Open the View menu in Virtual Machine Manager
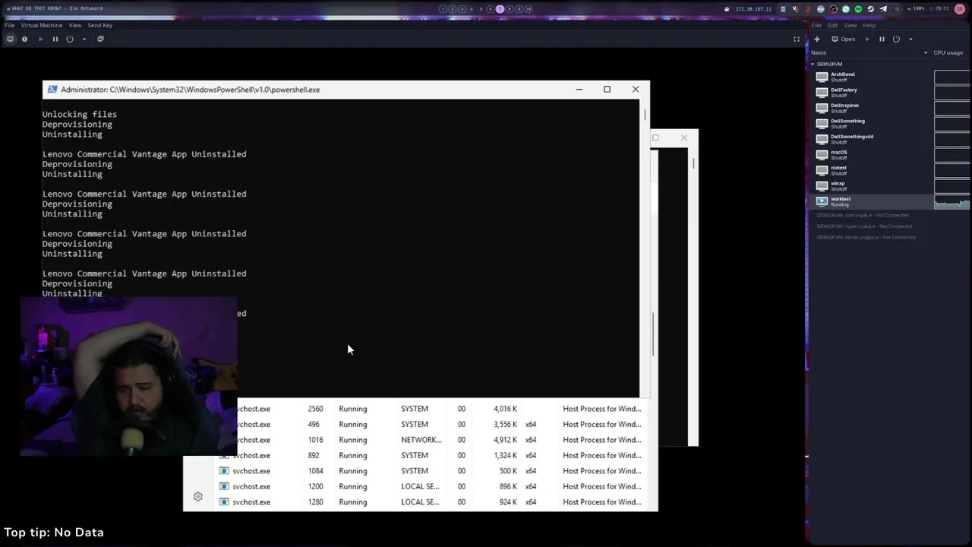This screenshot has height=547, width=972. (x=850, y=25)
